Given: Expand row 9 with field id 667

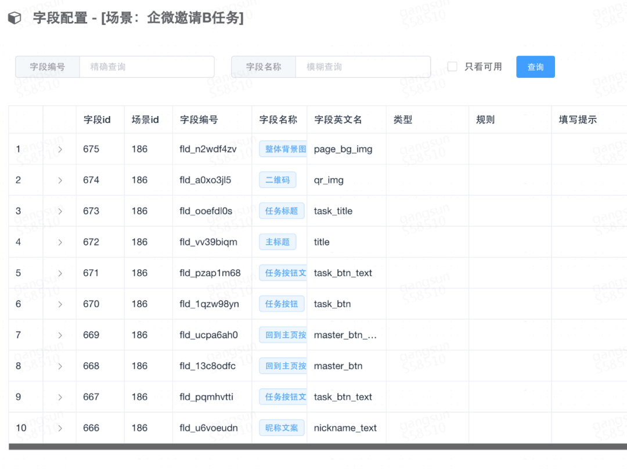Looking at the screenshot, I should tap(60, 397).
